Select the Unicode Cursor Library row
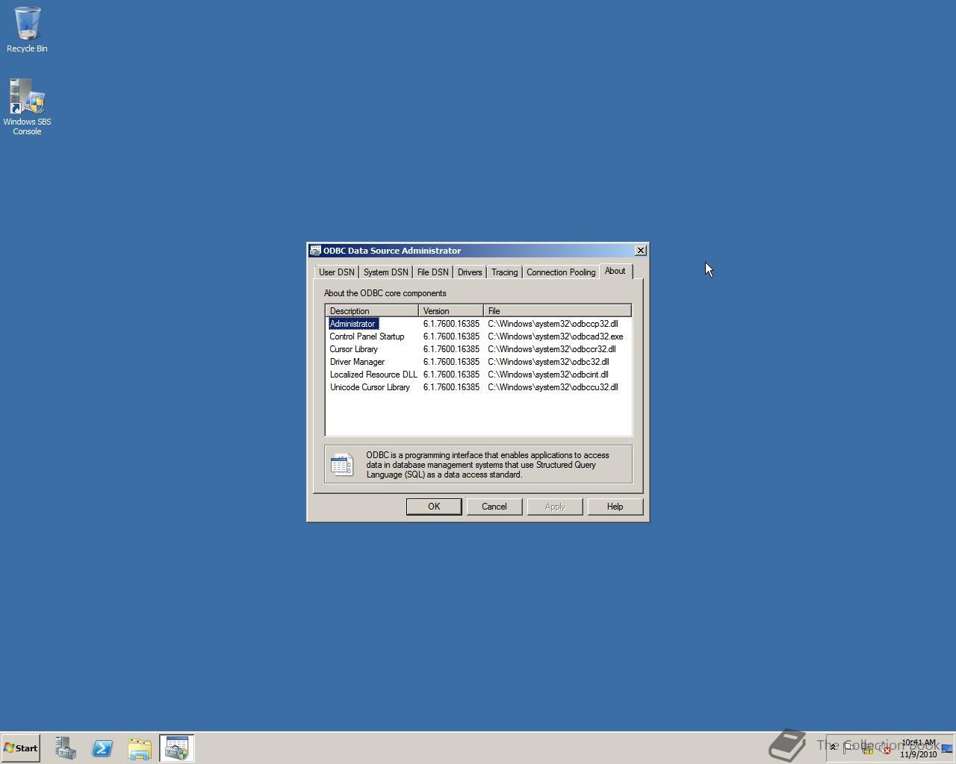 point(478,387)
